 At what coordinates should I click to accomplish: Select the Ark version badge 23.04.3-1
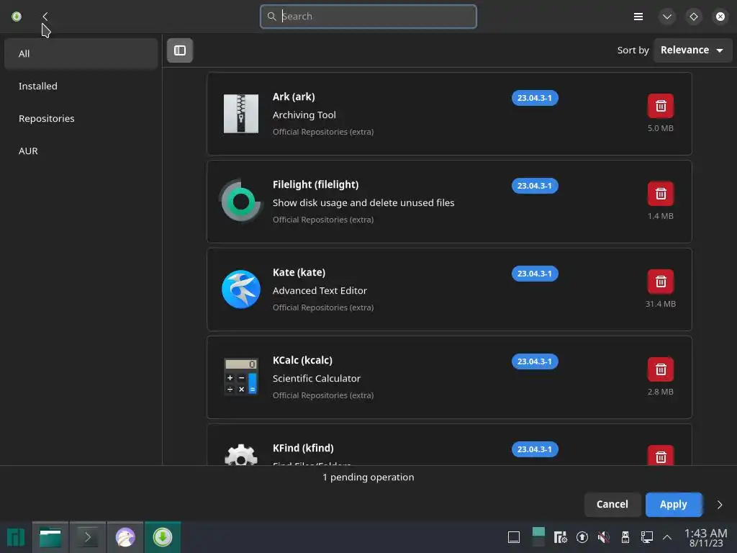tap(535, 98)
